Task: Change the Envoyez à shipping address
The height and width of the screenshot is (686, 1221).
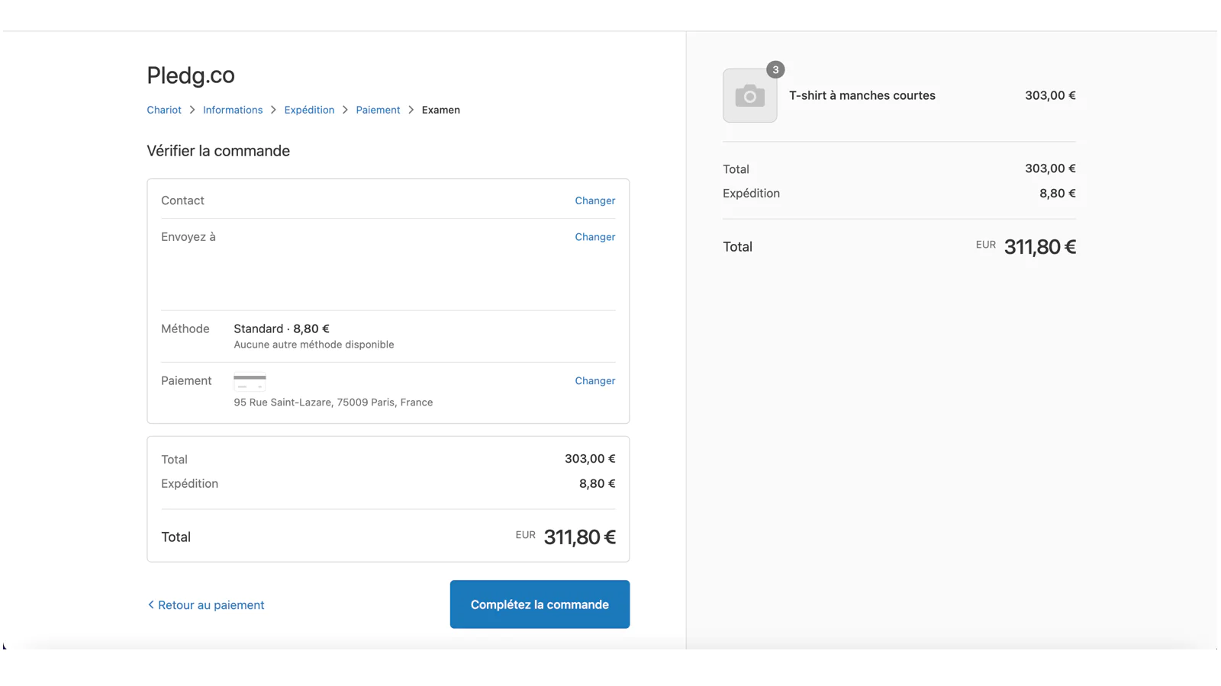Action: [594, 237]
